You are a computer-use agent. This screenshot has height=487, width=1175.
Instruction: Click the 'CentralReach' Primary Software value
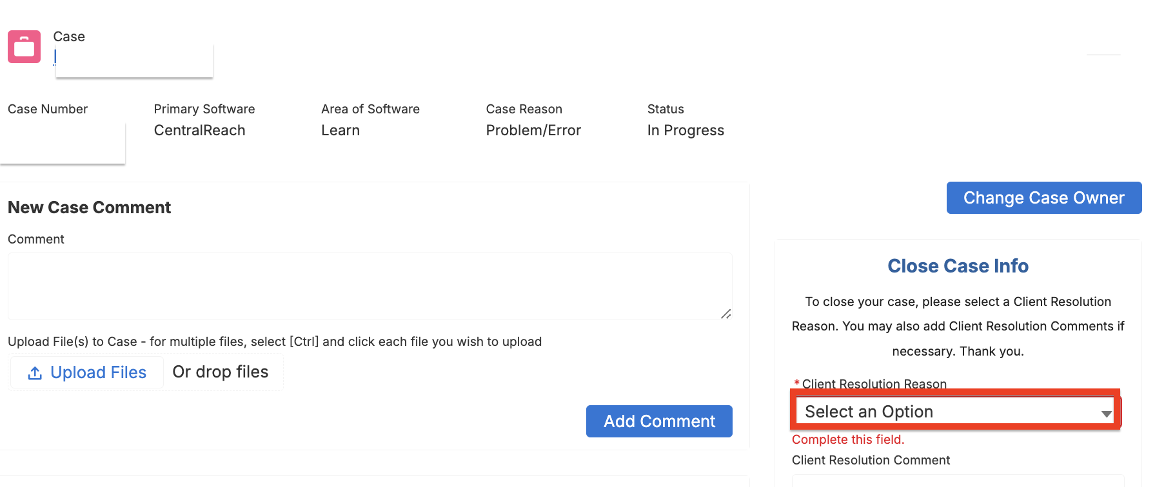[x=200, y=130]
